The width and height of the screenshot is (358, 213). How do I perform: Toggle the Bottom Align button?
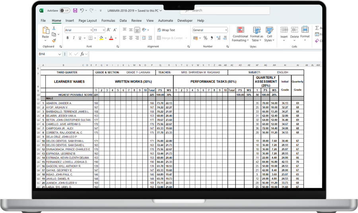137,30
